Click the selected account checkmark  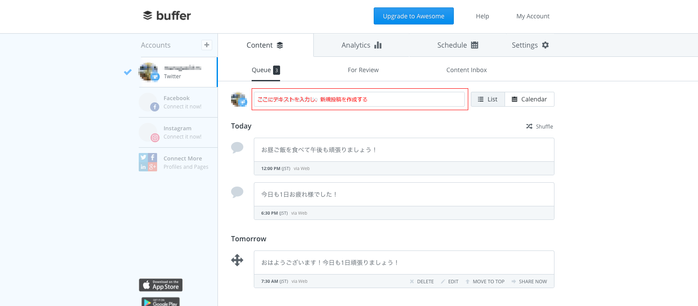tap(128, 72)
